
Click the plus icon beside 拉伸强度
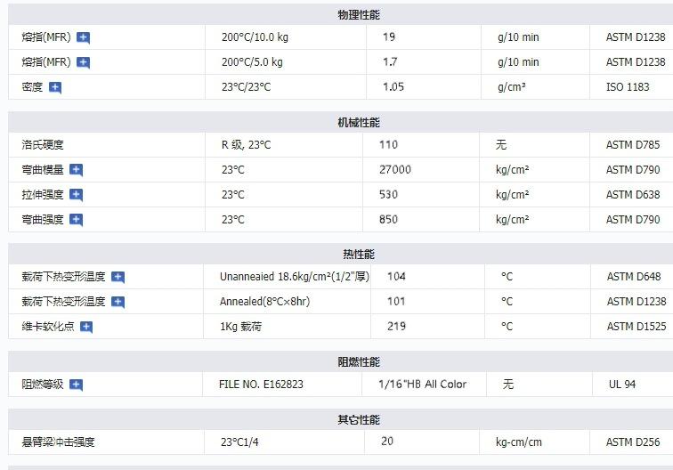point(77,195)
